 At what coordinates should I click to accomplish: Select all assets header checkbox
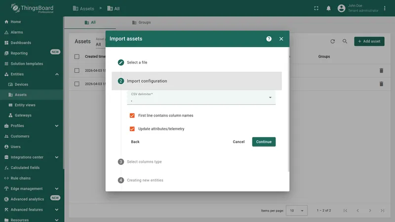coord(77,57)
